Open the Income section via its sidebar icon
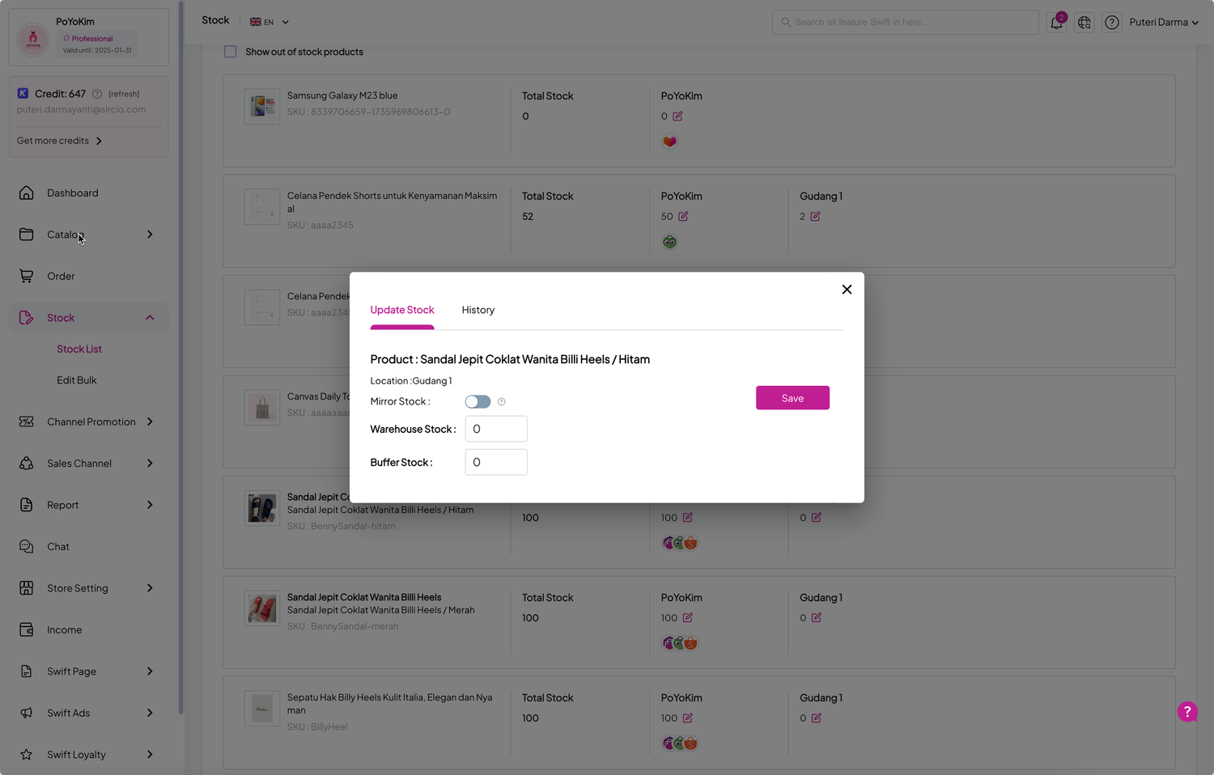 27,629
